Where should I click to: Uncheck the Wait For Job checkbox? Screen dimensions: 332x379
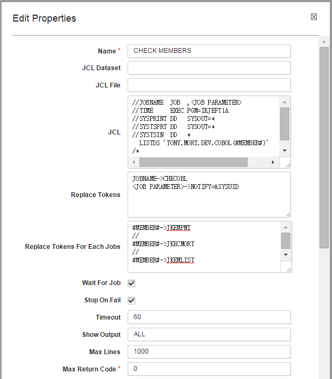(131, 283)
